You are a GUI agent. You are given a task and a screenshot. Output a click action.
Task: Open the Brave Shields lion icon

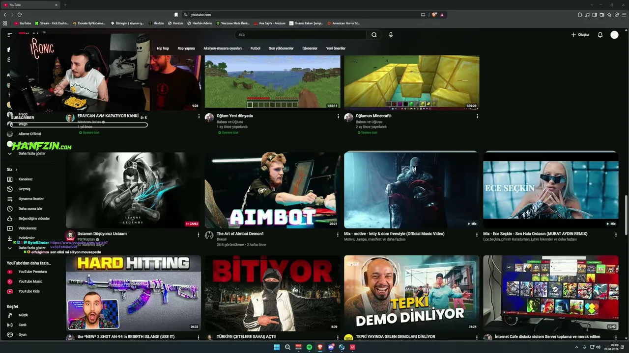(434, 15)
